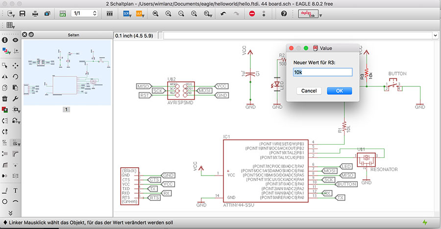Select the Group selection tool
Image resolution: width=441 pixels, height=229 pixels.
click(x=5, y=66)
